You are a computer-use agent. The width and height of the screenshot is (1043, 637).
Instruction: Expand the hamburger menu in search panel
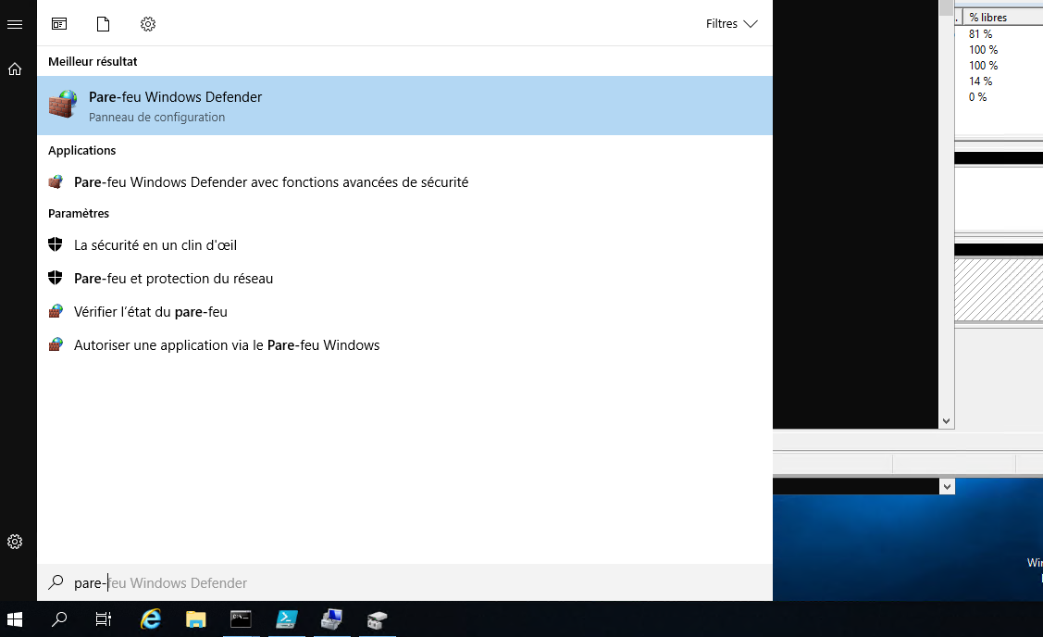click(x=15, y=25)
